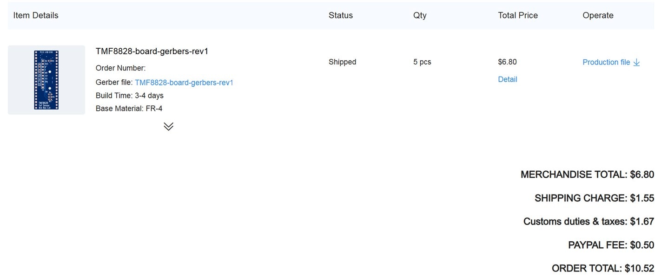This screenshot has width=661, height=277.
Task: Click the Base Material FR-4 text
Action: click(x=129, y=109)
